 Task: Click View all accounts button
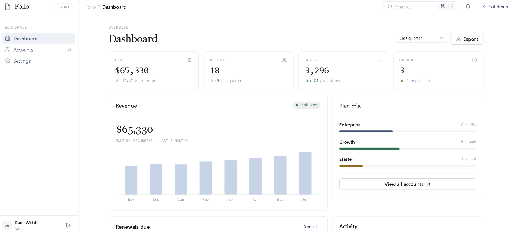(408, 184)
